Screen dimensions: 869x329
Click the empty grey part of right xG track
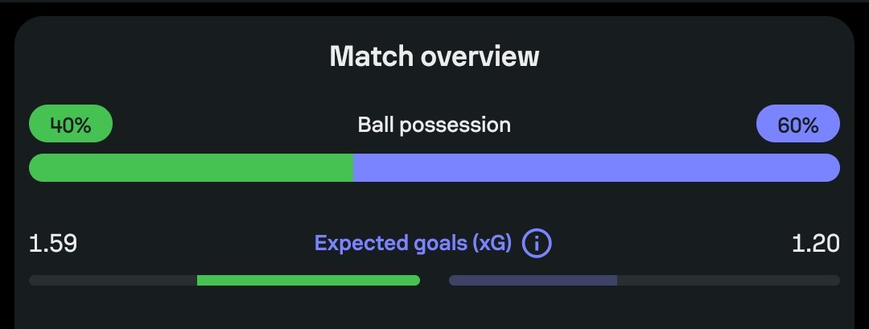[728, 280]
